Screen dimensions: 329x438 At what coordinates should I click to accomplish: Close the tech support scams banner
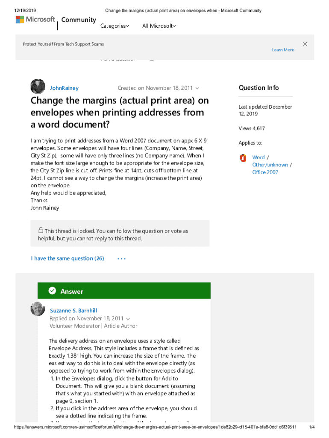click(305, 44)
